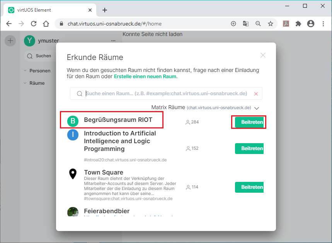This screenshot has width=332, height=243.
Task: Close the Erkunde Räume dialog
Action: coord(263,55)
